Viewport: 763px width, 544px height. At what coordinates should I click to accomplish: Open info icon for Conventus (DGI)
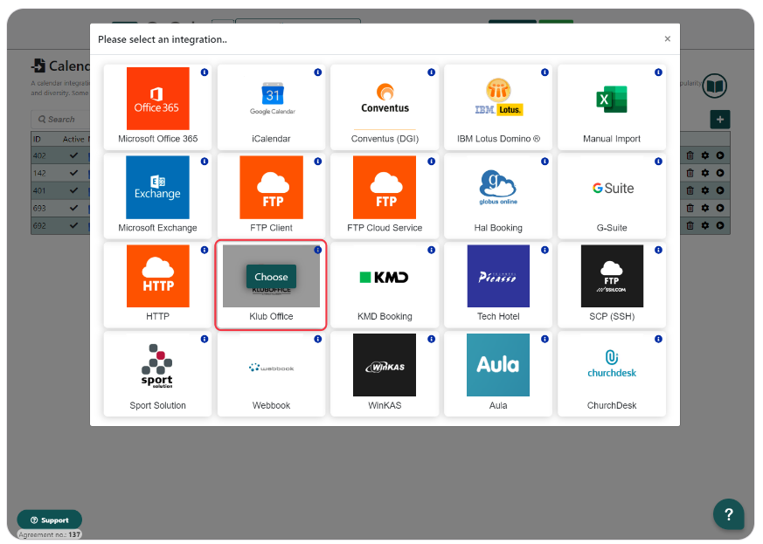coord(431,72)
